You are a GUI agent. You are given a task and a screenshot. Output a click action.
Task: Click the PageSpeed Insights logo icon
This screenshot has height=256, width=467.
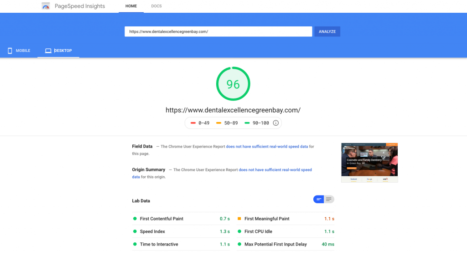46,6
